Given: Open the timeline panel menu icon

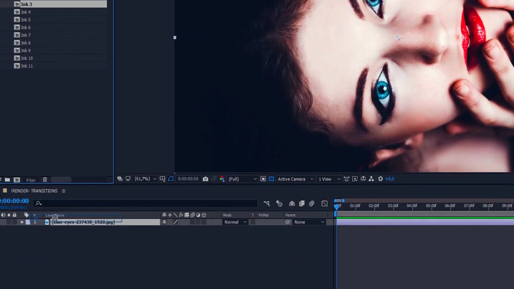Looking at the screenshot, I should pos(64,191).
